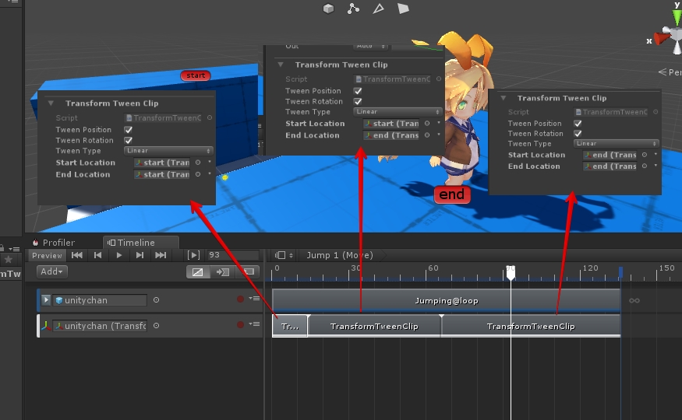
Task: Select Mix clip edit mode
Action: pyautogui.click(x=197, y=272)
